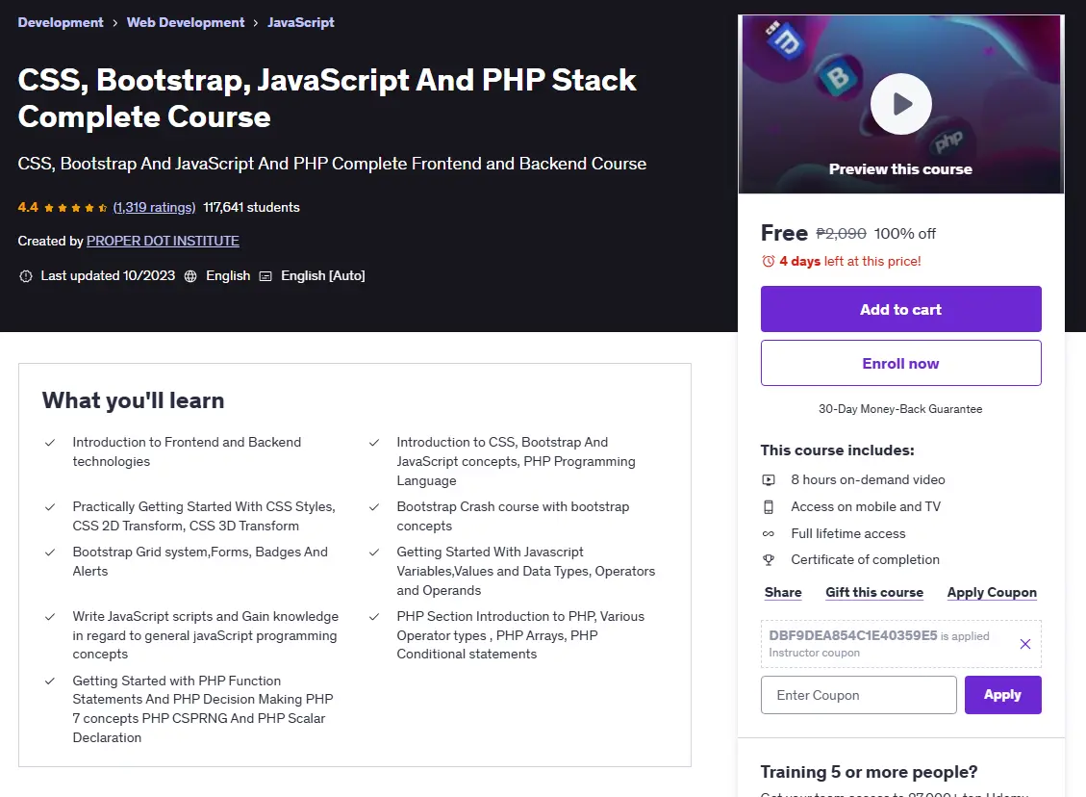The width and height of the screenshot is (1086, 797).
Task: Click the on-demand video icon
Action: click(x=769, y=479)
